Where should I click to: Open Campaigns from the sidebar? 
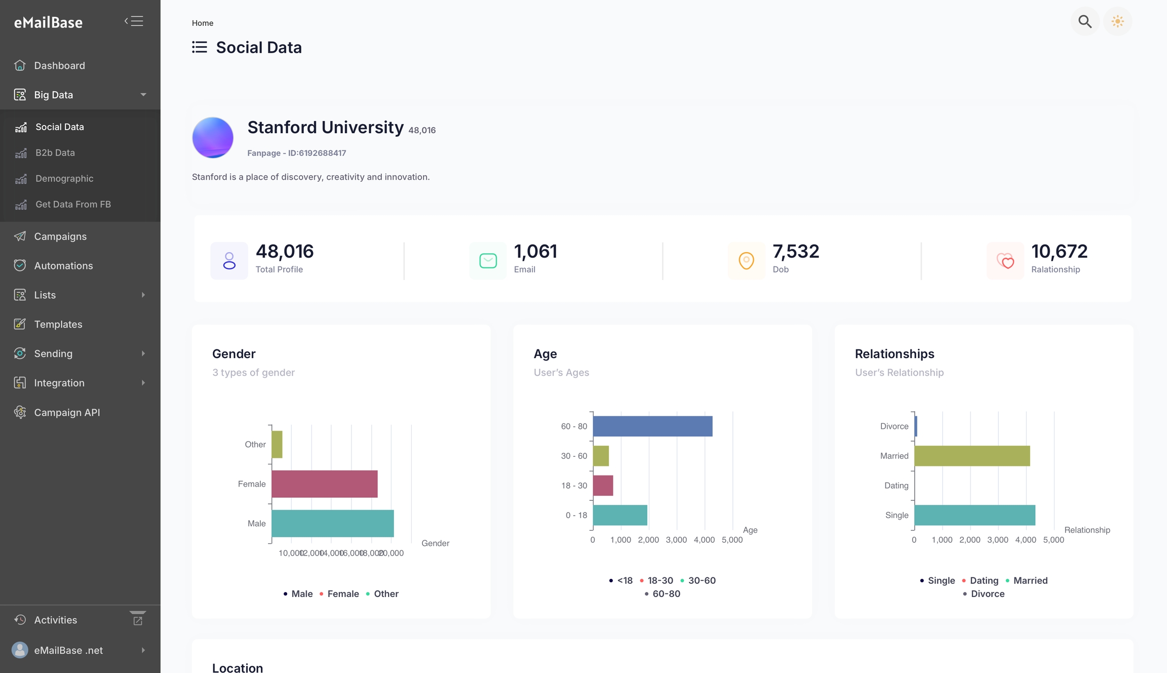point(60,236)
